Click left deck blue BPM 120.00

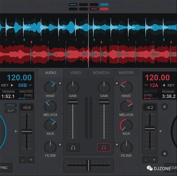point(19,78)
